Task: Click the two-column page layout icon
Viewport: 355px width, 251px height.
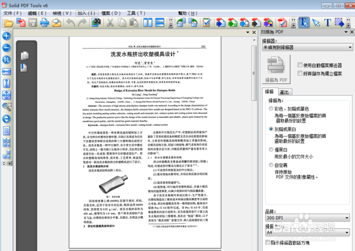Action: pos(148,23)
